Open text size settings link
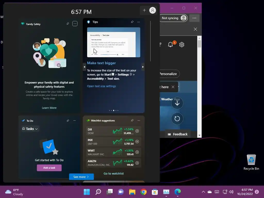The image size is (264, 198). tap(101, 86)
